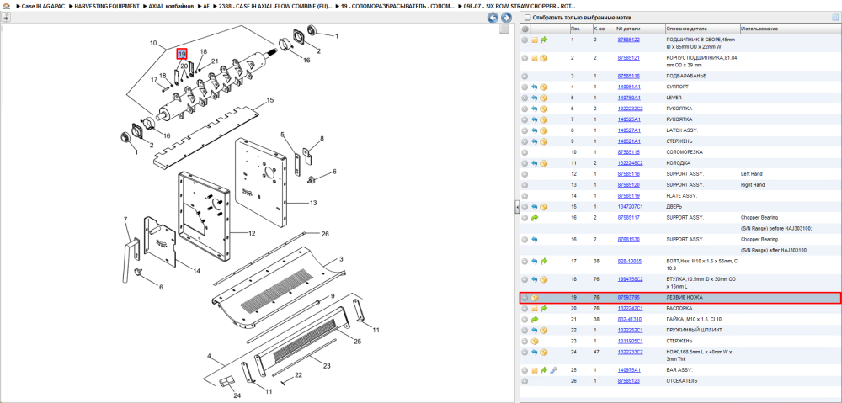This screenshot has width=842, height=403.
Task: Open 'AXIAL комбайнов' breadcrumb
Action: pyautogui.click(x=171, y=6)
